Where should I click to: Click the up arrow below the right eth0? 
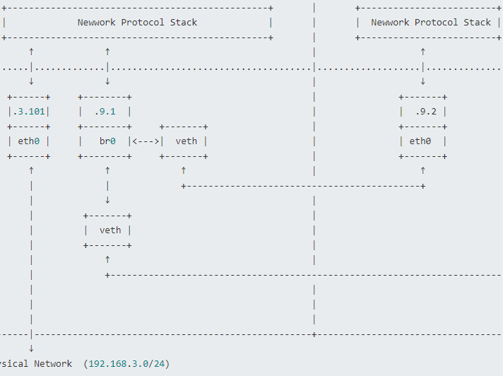[x=423, y=170]
